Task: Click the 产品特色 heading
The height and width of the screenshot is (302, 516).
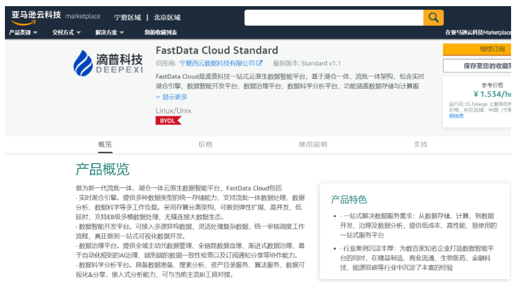Action: 349,200
